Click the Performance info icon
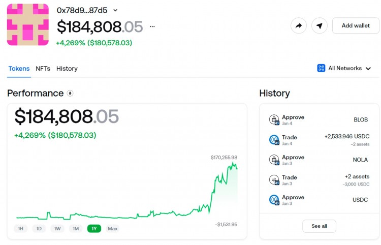Viewport: 381px width, 245px height. pyautogui.click(x=70, y=93)
